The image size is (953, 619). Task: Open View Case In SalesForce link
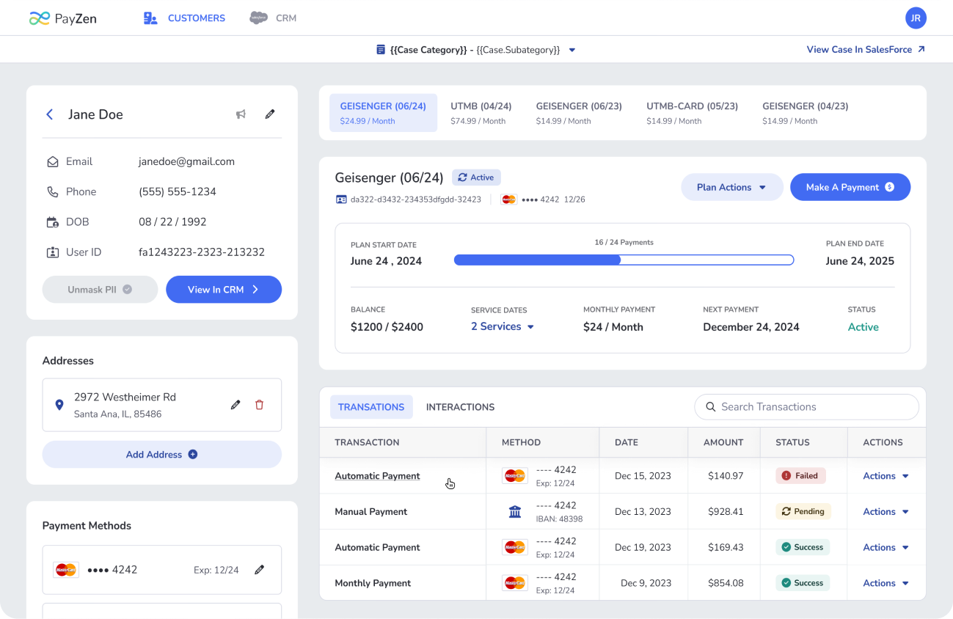(x=866, y=50)
